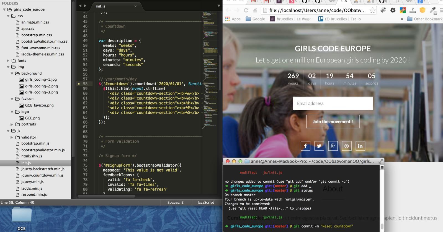Click the Spaces: 2 indentation setting
The height and width of the screenshot is (232, 443).
click(175, 203)
